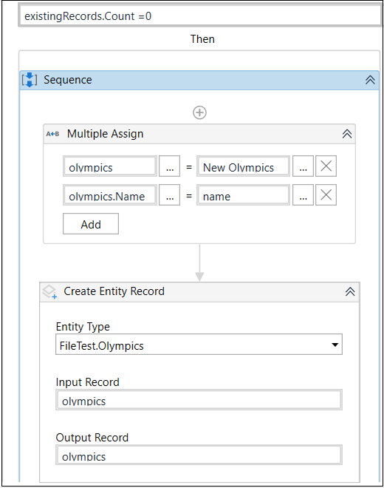
Task: Select the Sequence title text
Action: (68, 80)
